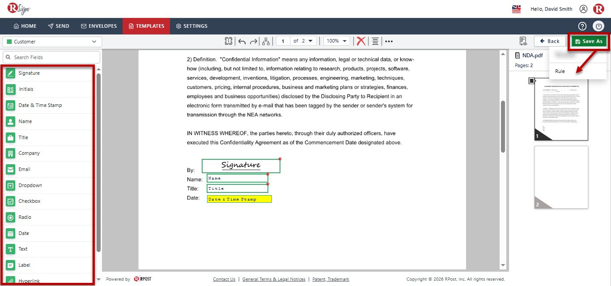Select the Email field tool
Viewport: 611px width, 286px height.
click(49, 169)
